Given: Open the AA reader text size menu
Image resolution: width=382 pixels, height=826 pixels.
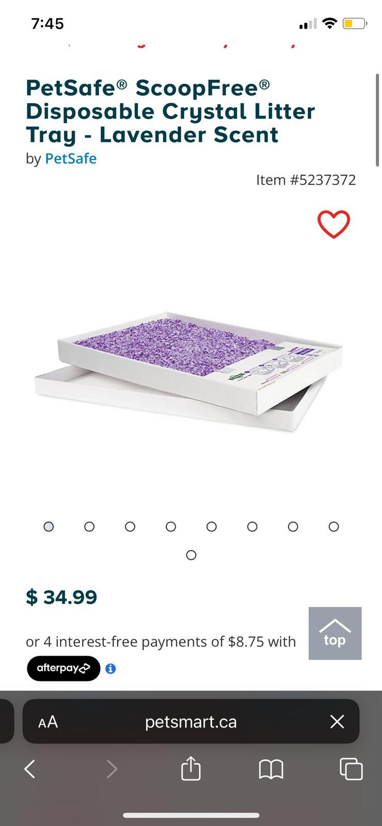Looking at the screenshot, I should 48,722.
